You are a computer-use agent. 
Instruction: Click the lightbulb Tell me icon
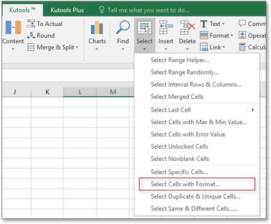tap(102, 10)
